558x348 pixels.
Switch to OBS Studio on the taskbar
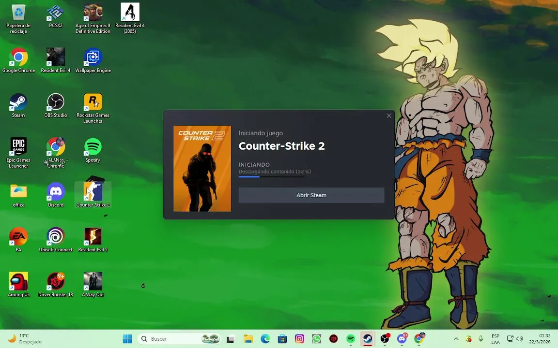pos(385,339)
